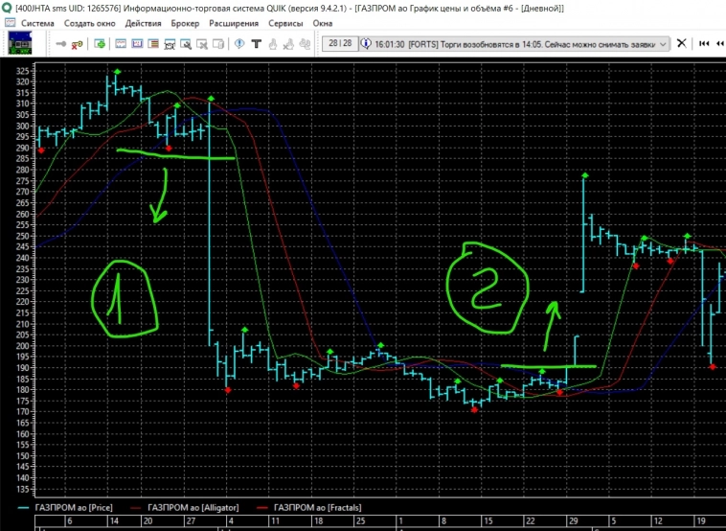Click the gray key connect icon
Image resolution: width=726 pixels, height=531 pixels.
pyautogui.click(x=61, y=44)
